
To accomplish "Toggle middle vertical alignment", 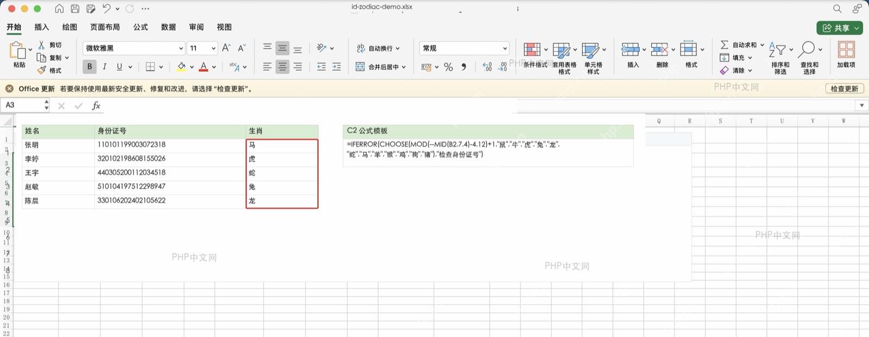I will pos(282,48).
